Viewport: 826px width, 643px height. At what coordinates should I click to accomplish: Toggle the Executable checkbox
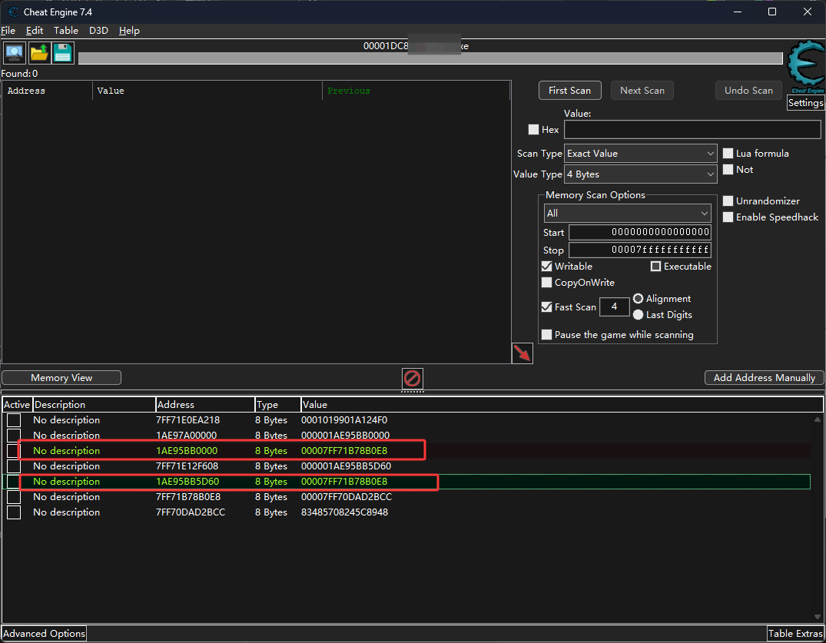coord(656,267)
